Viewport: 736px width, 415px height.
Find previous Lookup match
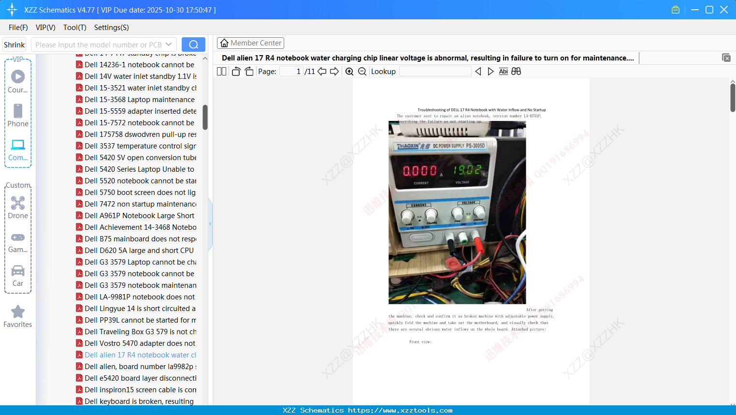point(478,72)
